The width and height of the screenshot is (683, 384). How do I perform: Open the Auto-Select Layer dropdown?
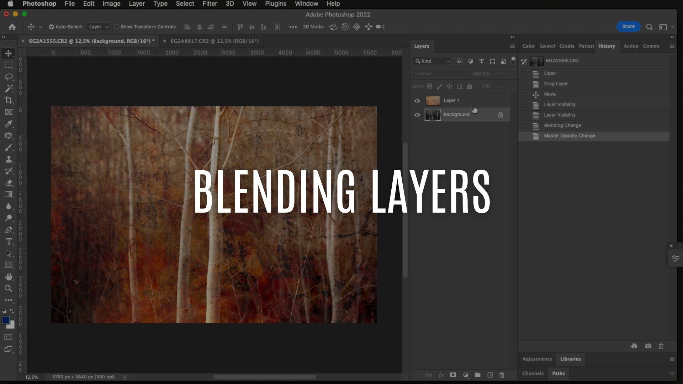click(99, 27)
